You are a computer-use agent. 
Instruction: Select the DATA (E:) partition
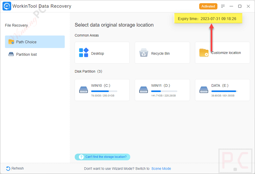(222, 90)
